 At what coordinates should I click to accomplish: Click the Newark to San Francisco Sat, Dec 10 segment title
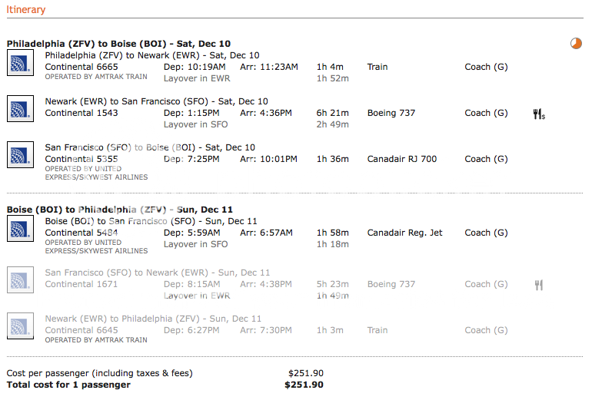coord(157,101)
